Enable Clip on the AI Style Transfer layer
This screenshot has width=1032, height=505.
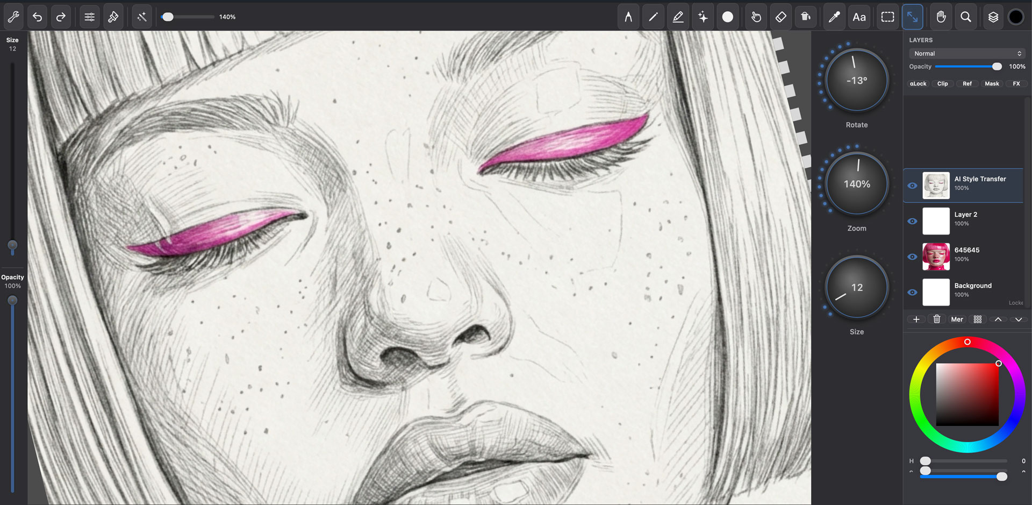[x=943, y=83]
